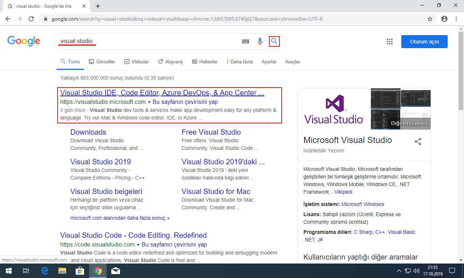This screenshot has height=278, width=464.
Task: Go to Google homepage via logo
Action: click(24, 41)
